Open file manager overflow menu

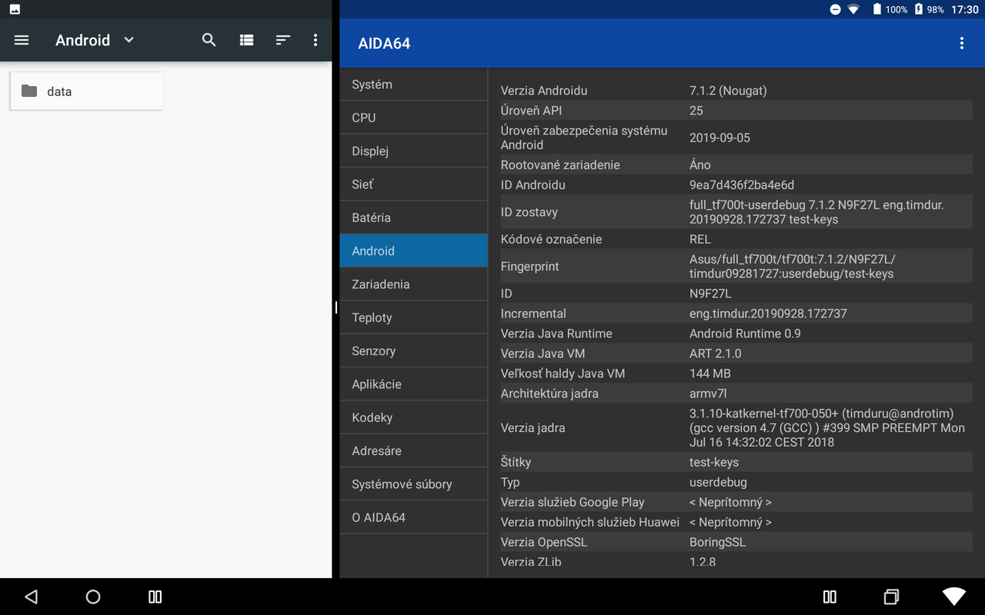[316, 40]
